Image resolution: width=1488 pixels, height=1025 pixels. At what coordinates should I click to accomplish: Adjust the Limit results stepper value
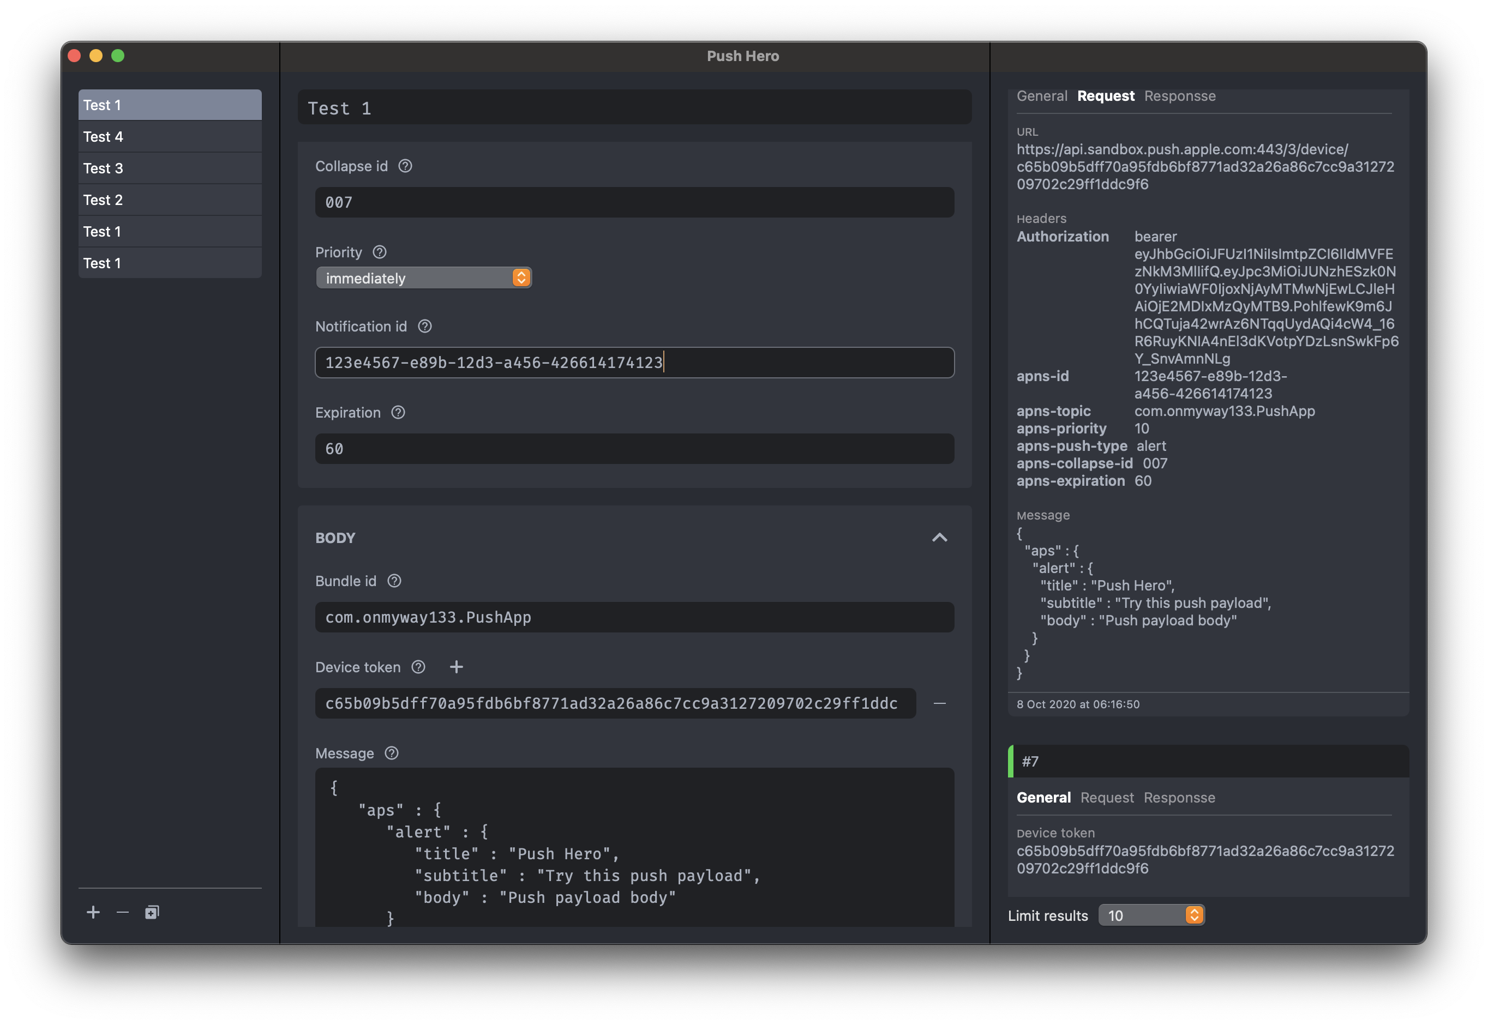[x=1196, y=915]
